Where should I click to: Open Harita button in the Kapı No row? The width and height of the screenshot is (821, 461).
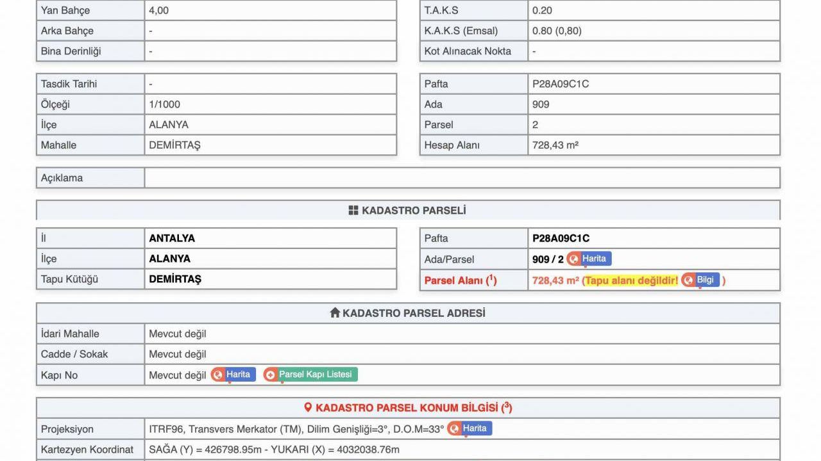[233, 375]
